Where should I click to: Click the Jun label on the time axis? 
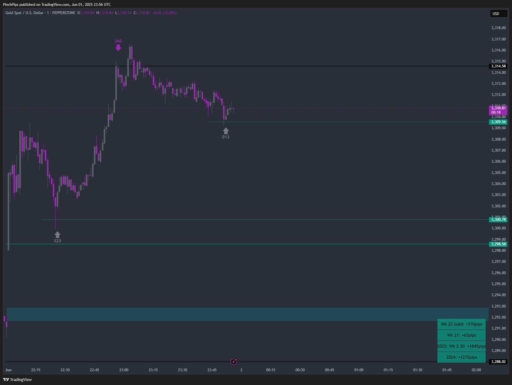click(8, 370)
